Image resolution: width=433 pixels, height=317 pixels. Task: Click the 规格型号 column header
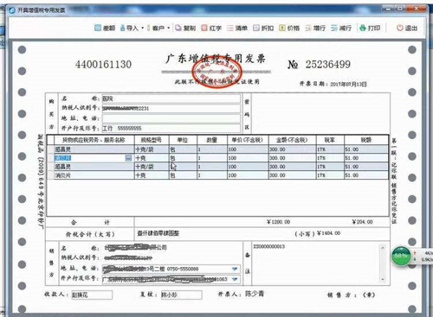tap(152, 140)
